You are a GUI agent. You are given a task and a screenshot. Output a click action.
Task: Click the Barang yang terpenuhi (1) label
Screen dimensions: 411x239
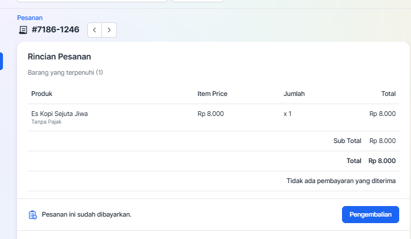coord(65,73)
